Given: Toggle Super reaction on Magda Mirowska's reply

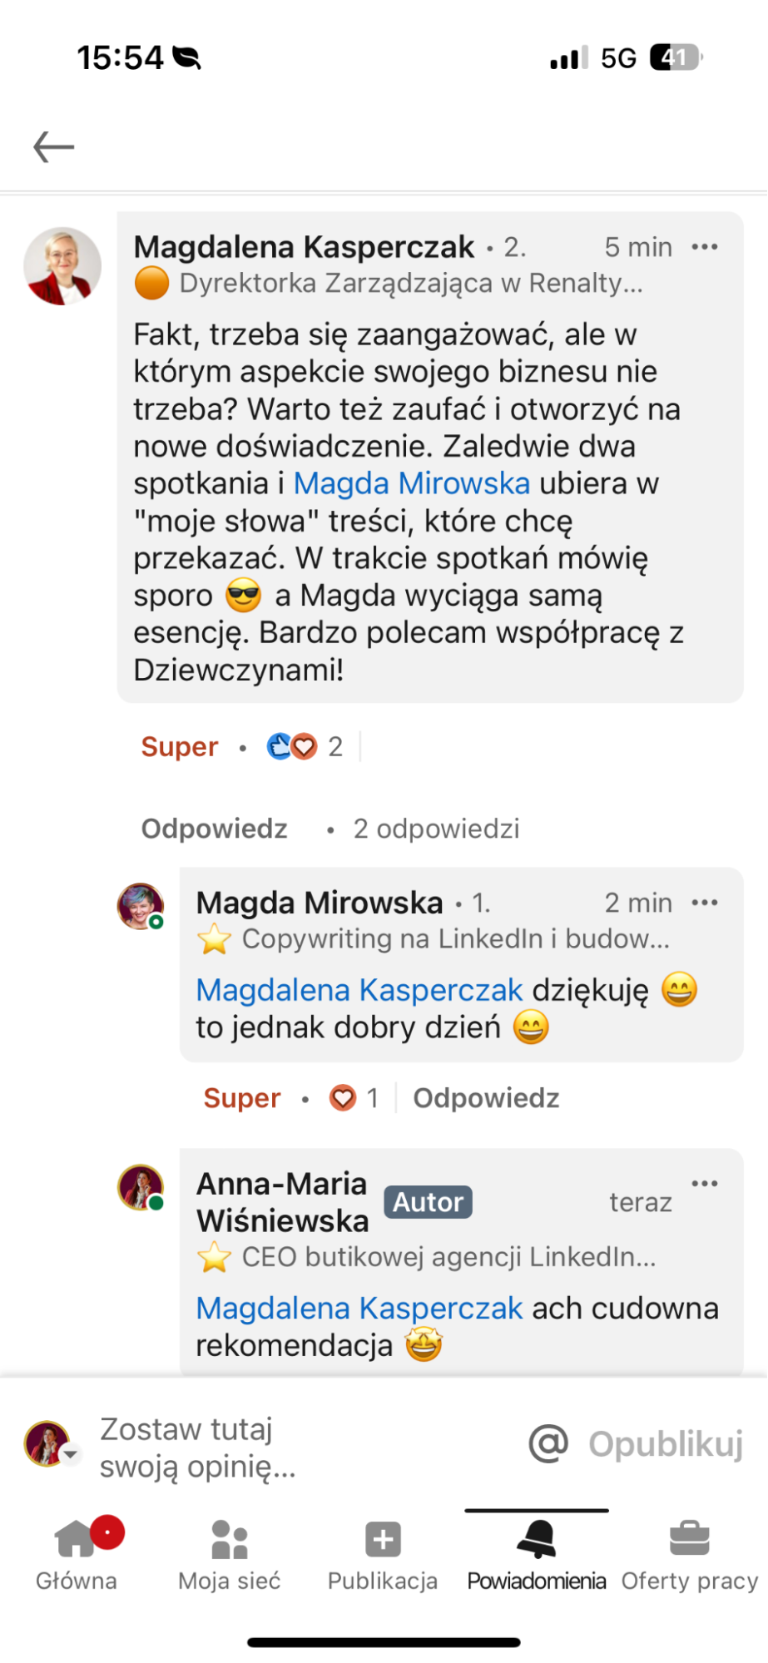Looking at the screenshot, I should tap(242, 1098).
